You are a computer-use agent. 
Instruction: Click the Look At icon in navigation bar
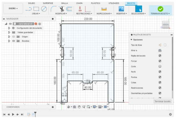(x=74, y=107)
